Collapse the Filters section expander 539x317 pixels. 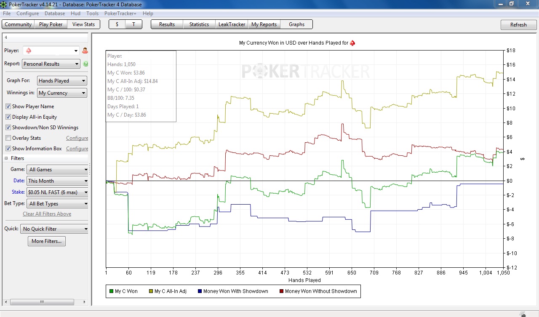(6, 158)
